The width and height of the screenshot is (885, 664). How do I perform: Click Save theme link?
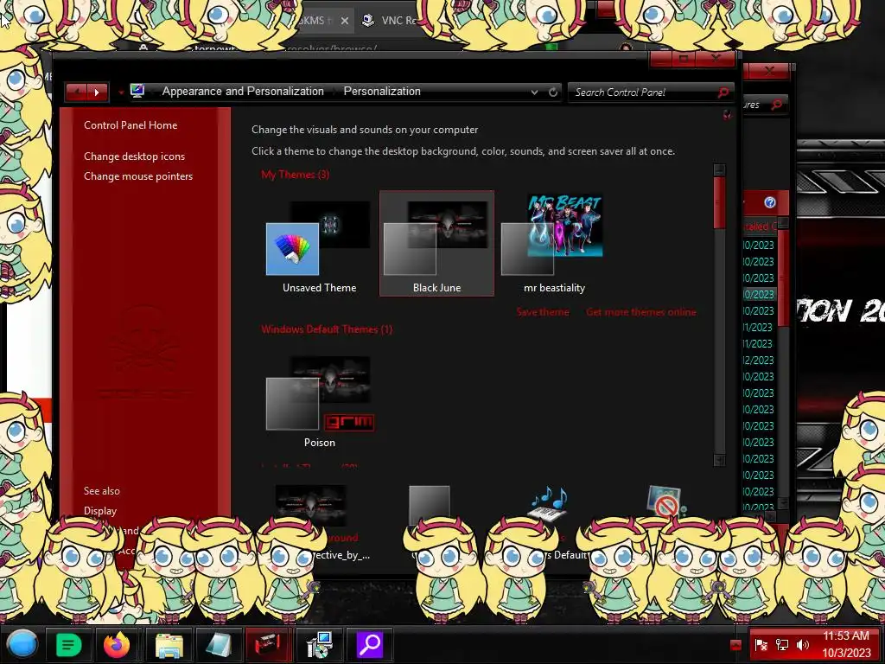point(543,311)
